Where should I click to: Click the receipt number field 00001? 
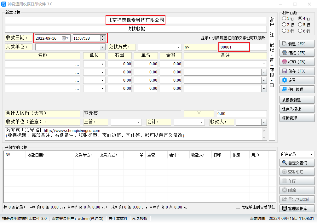click(234, 47)
